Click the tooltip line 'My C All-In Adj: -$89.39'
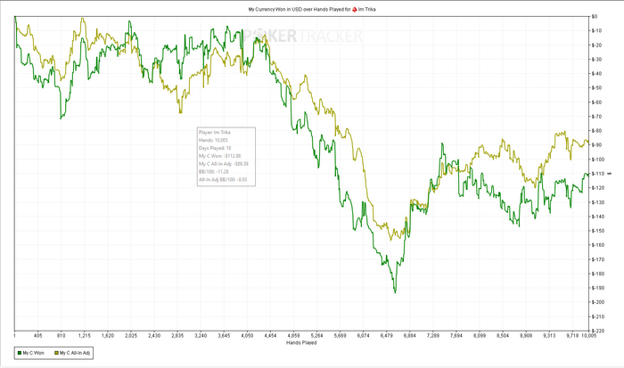The width and height of the screenshot is (624, 368). tap(224, 164)
